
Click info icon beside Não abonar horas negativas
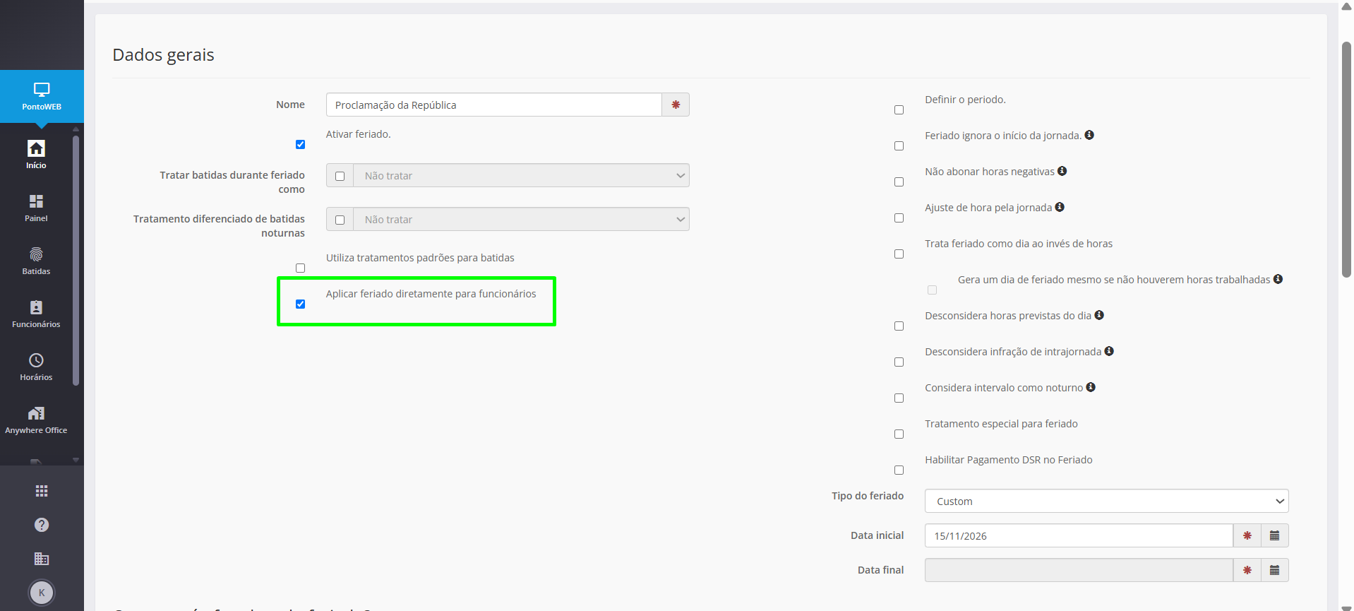point(1062,171)
